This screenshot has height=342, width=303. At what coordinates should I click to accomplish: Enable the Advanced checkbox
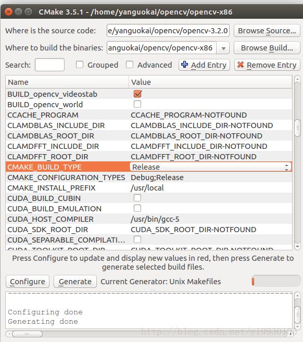[x=130, y=65]
